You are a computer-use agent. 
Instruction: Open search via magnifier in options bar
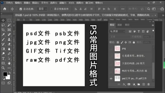click(x=148, y=9)
